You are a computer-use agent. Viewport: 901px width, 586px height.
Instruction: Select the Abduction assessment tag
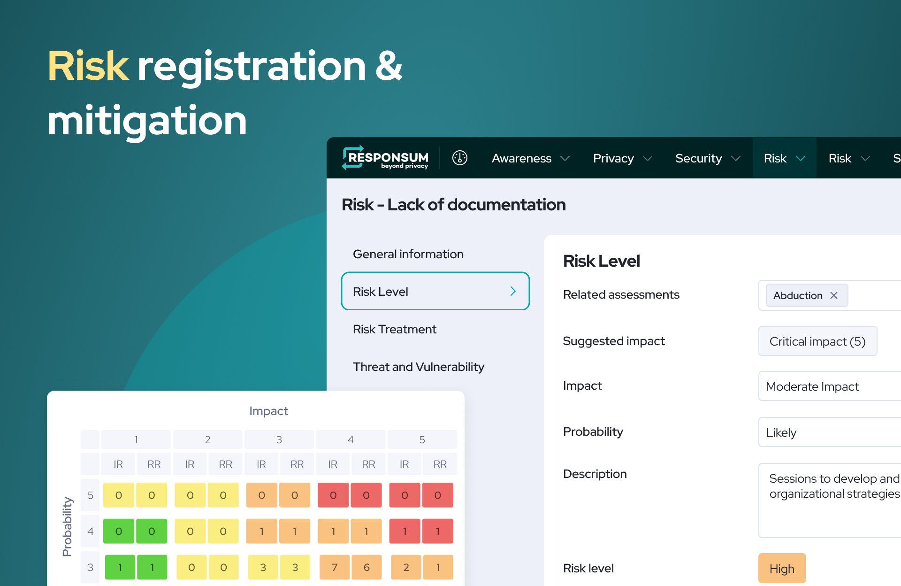[x=797, y=295]
